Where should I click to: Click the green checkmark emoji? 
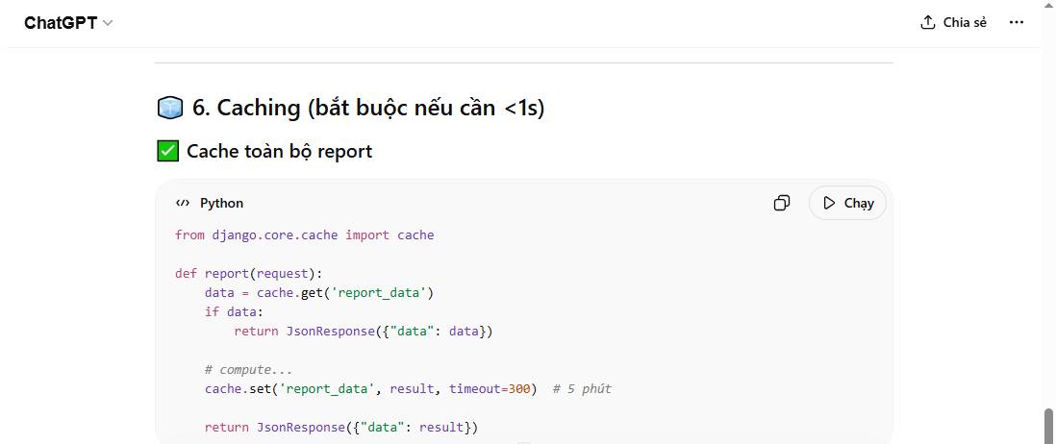[167, 151]
